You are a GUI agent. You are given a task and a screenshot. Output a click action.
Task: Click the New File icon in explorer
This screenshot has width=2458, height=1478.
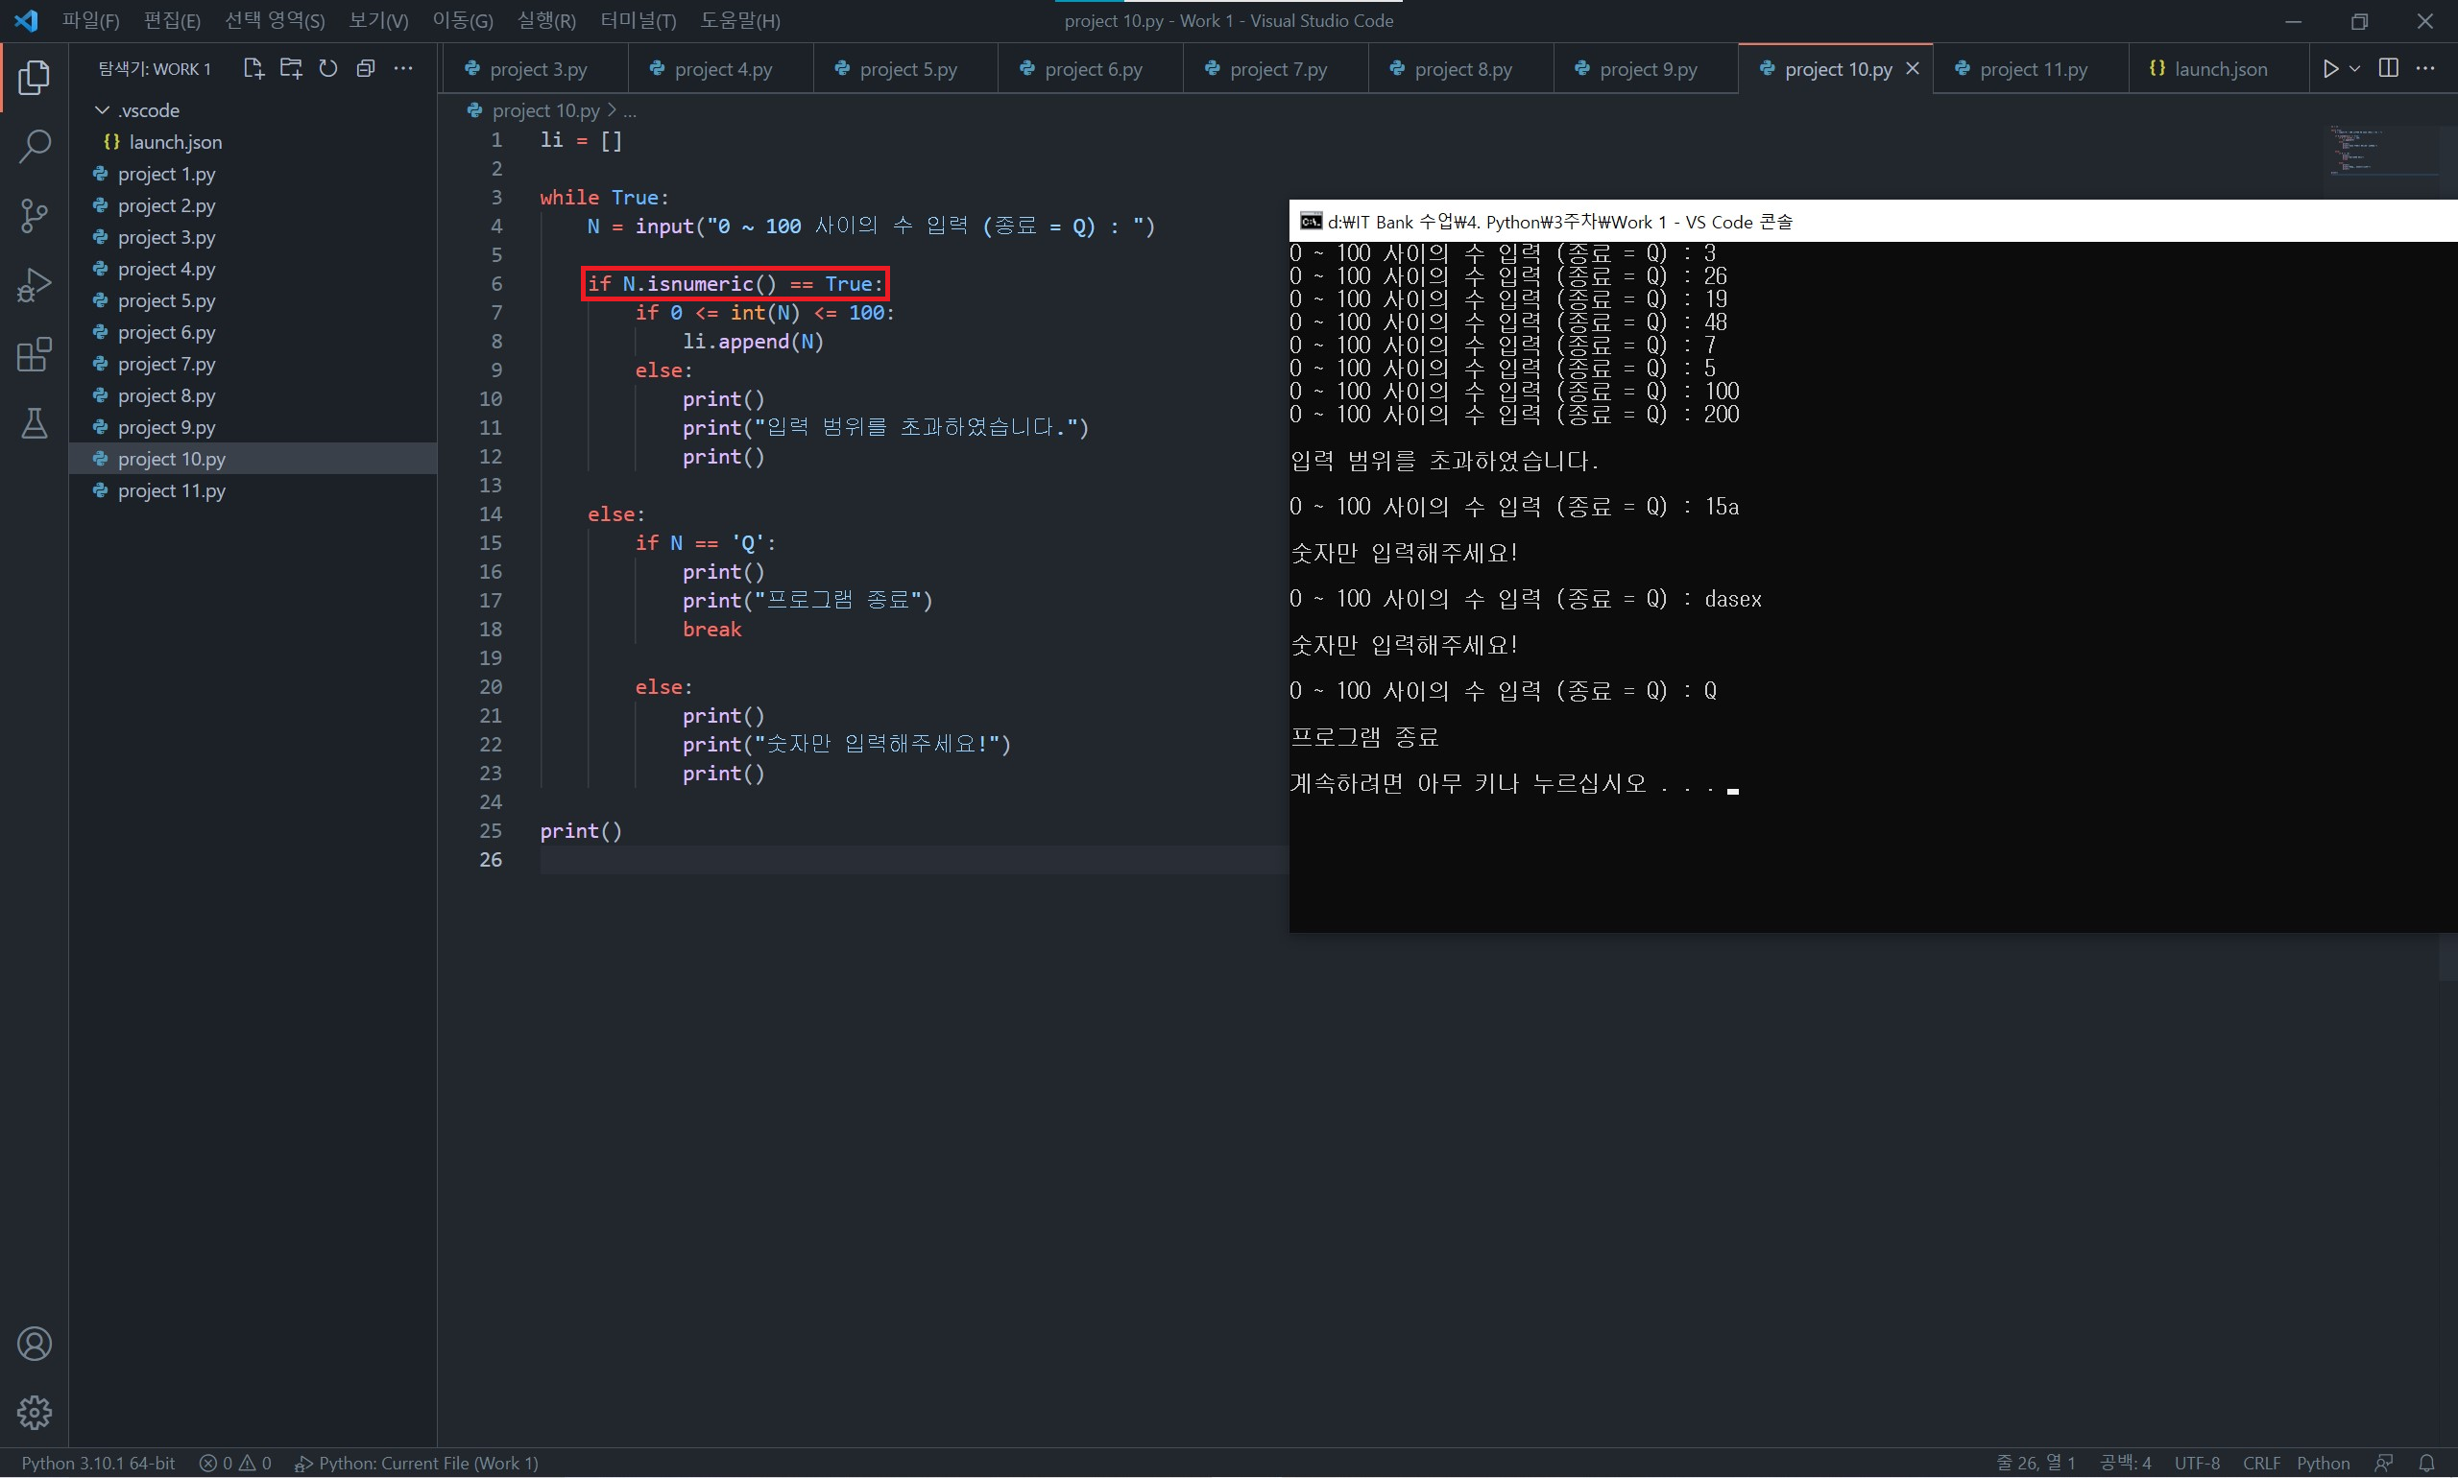pos(253,68)
